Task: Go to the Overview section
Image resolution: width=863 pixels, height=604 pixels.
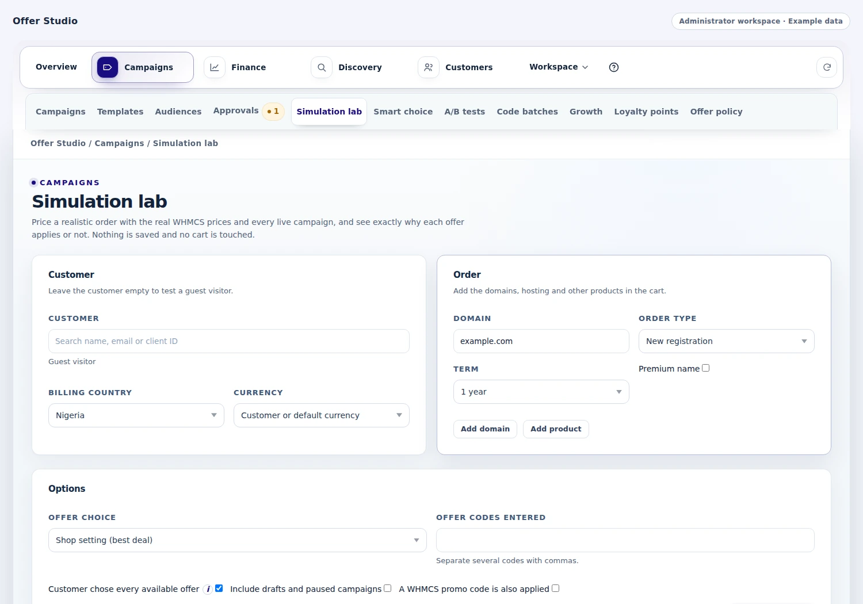Action: [56, 67]
